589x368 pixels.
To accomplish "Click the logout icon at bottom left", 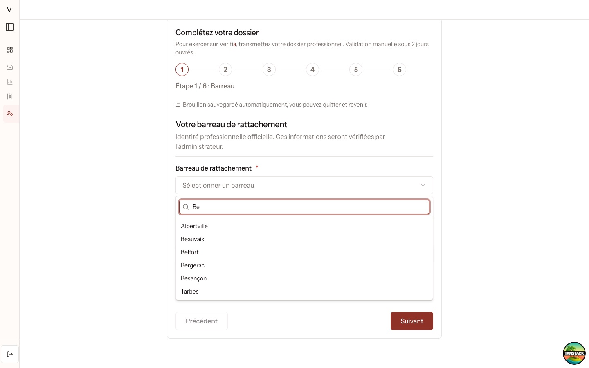I will pyautogui.click(x=10, y=354).
